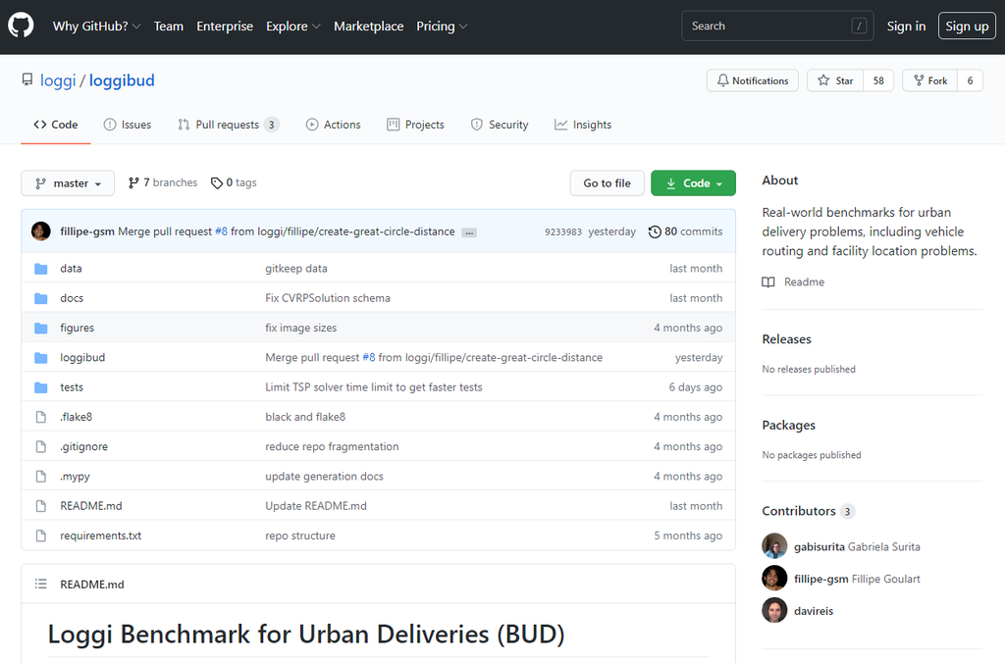Viewport: 1005px width, 663px height.
Task: Open the Pull requests tab
Action: point(228,125)
